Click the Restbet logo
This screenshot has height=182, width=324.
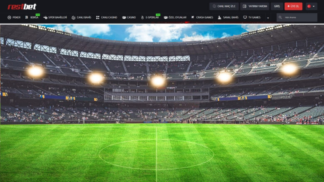click(22, 7)
